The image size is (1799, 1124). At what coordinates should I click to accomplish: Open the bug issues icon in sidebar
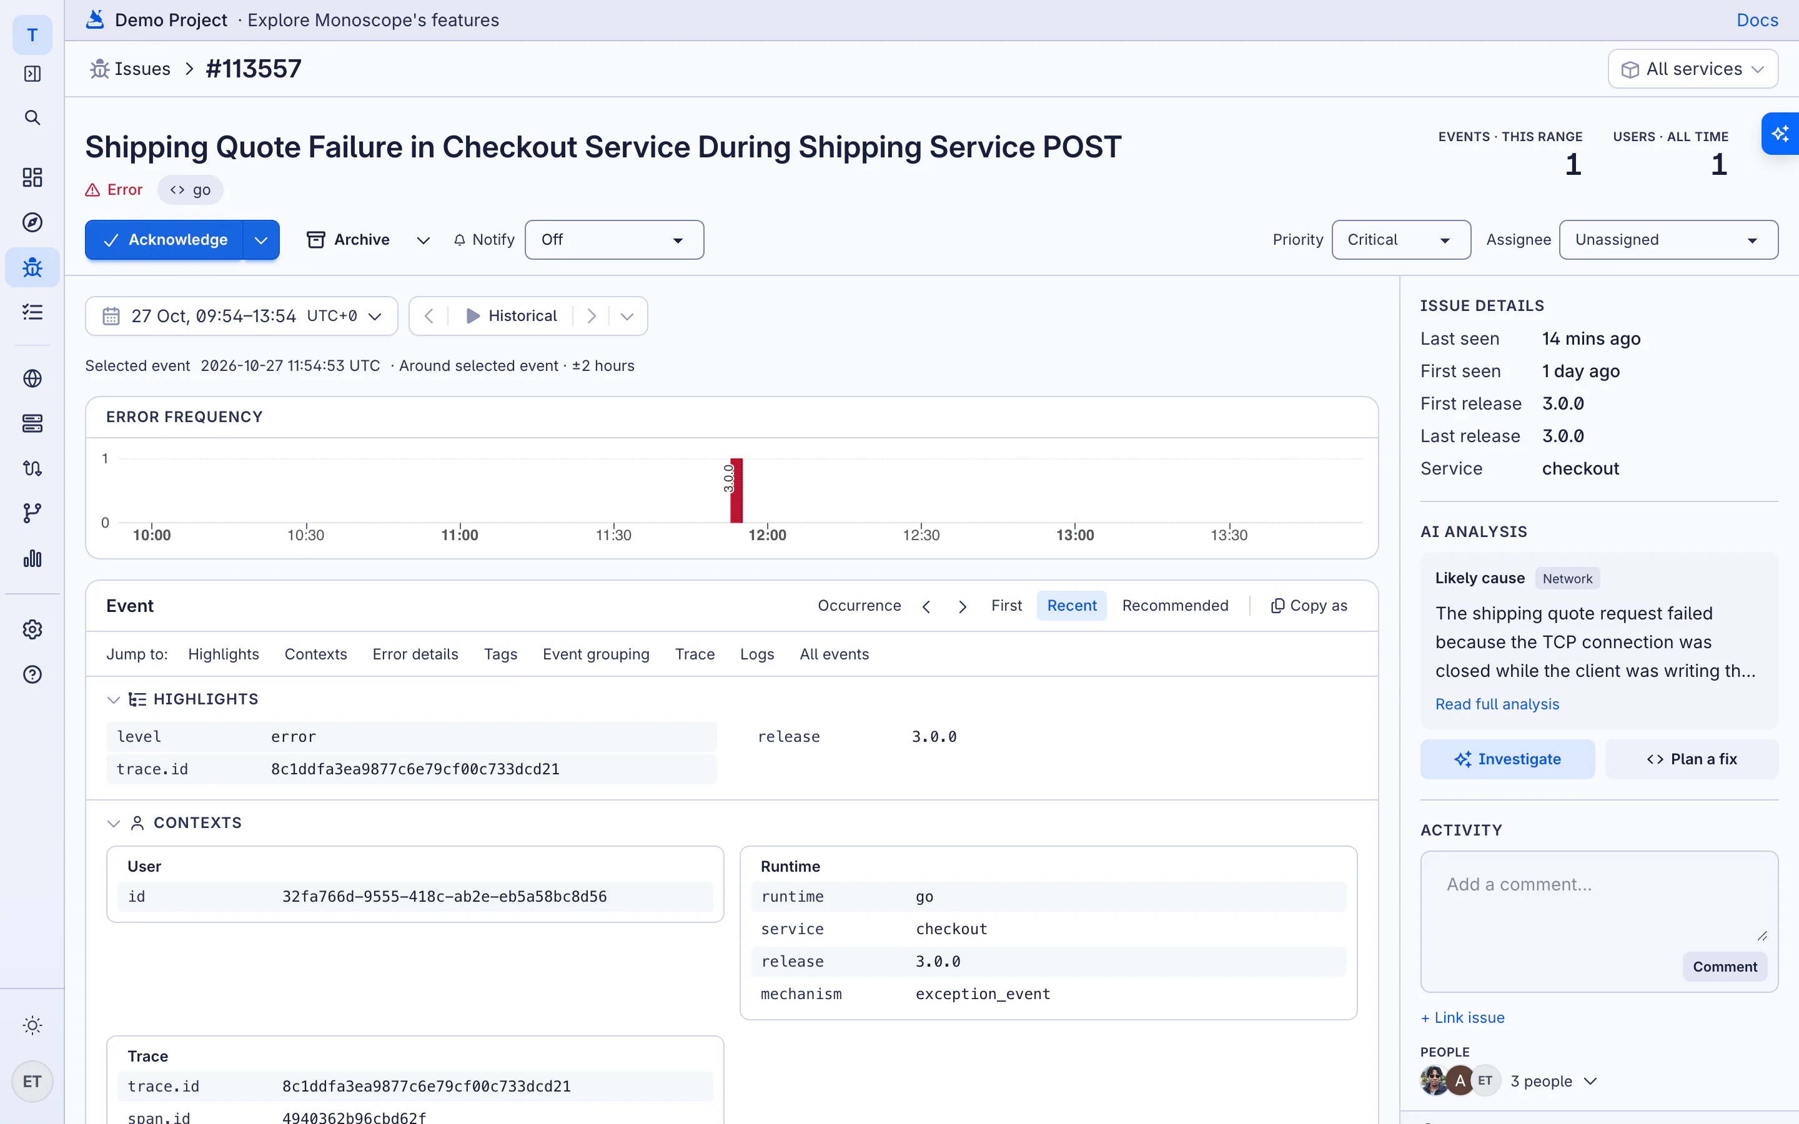32,268
